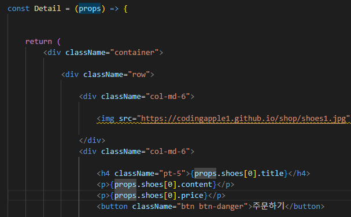Click the shoes1.jpg image URL string
Screen dimensions: 351x217
(x=243, y=119)
